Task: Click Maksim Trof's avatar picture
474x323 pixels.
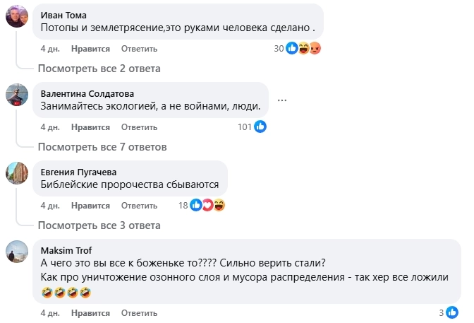Action: coord(17,252)
